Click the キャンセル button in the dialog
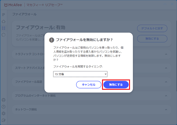 (88, 85)
